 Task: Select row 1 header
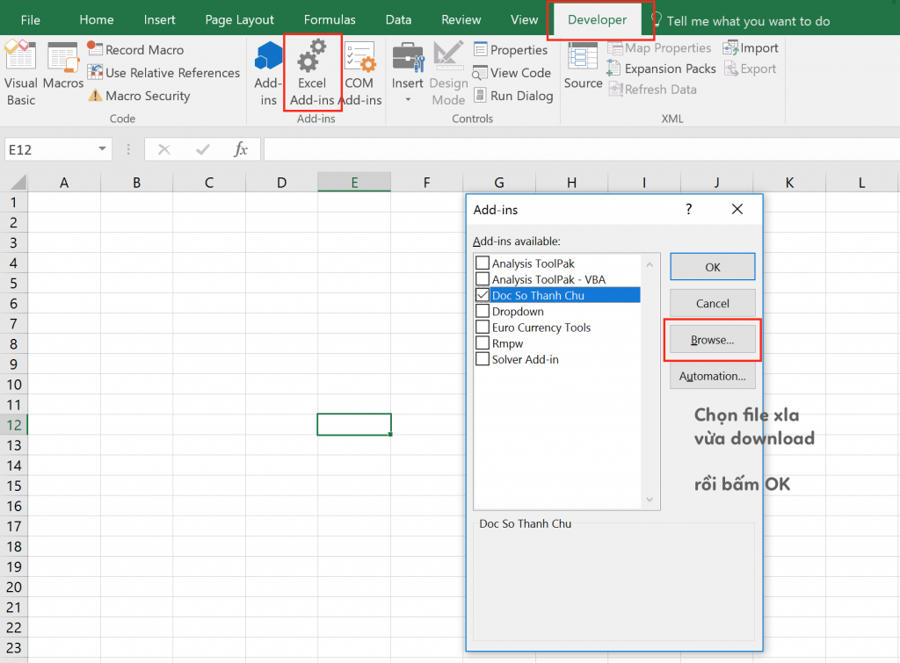pyautogui.click(x=14, y=203)
